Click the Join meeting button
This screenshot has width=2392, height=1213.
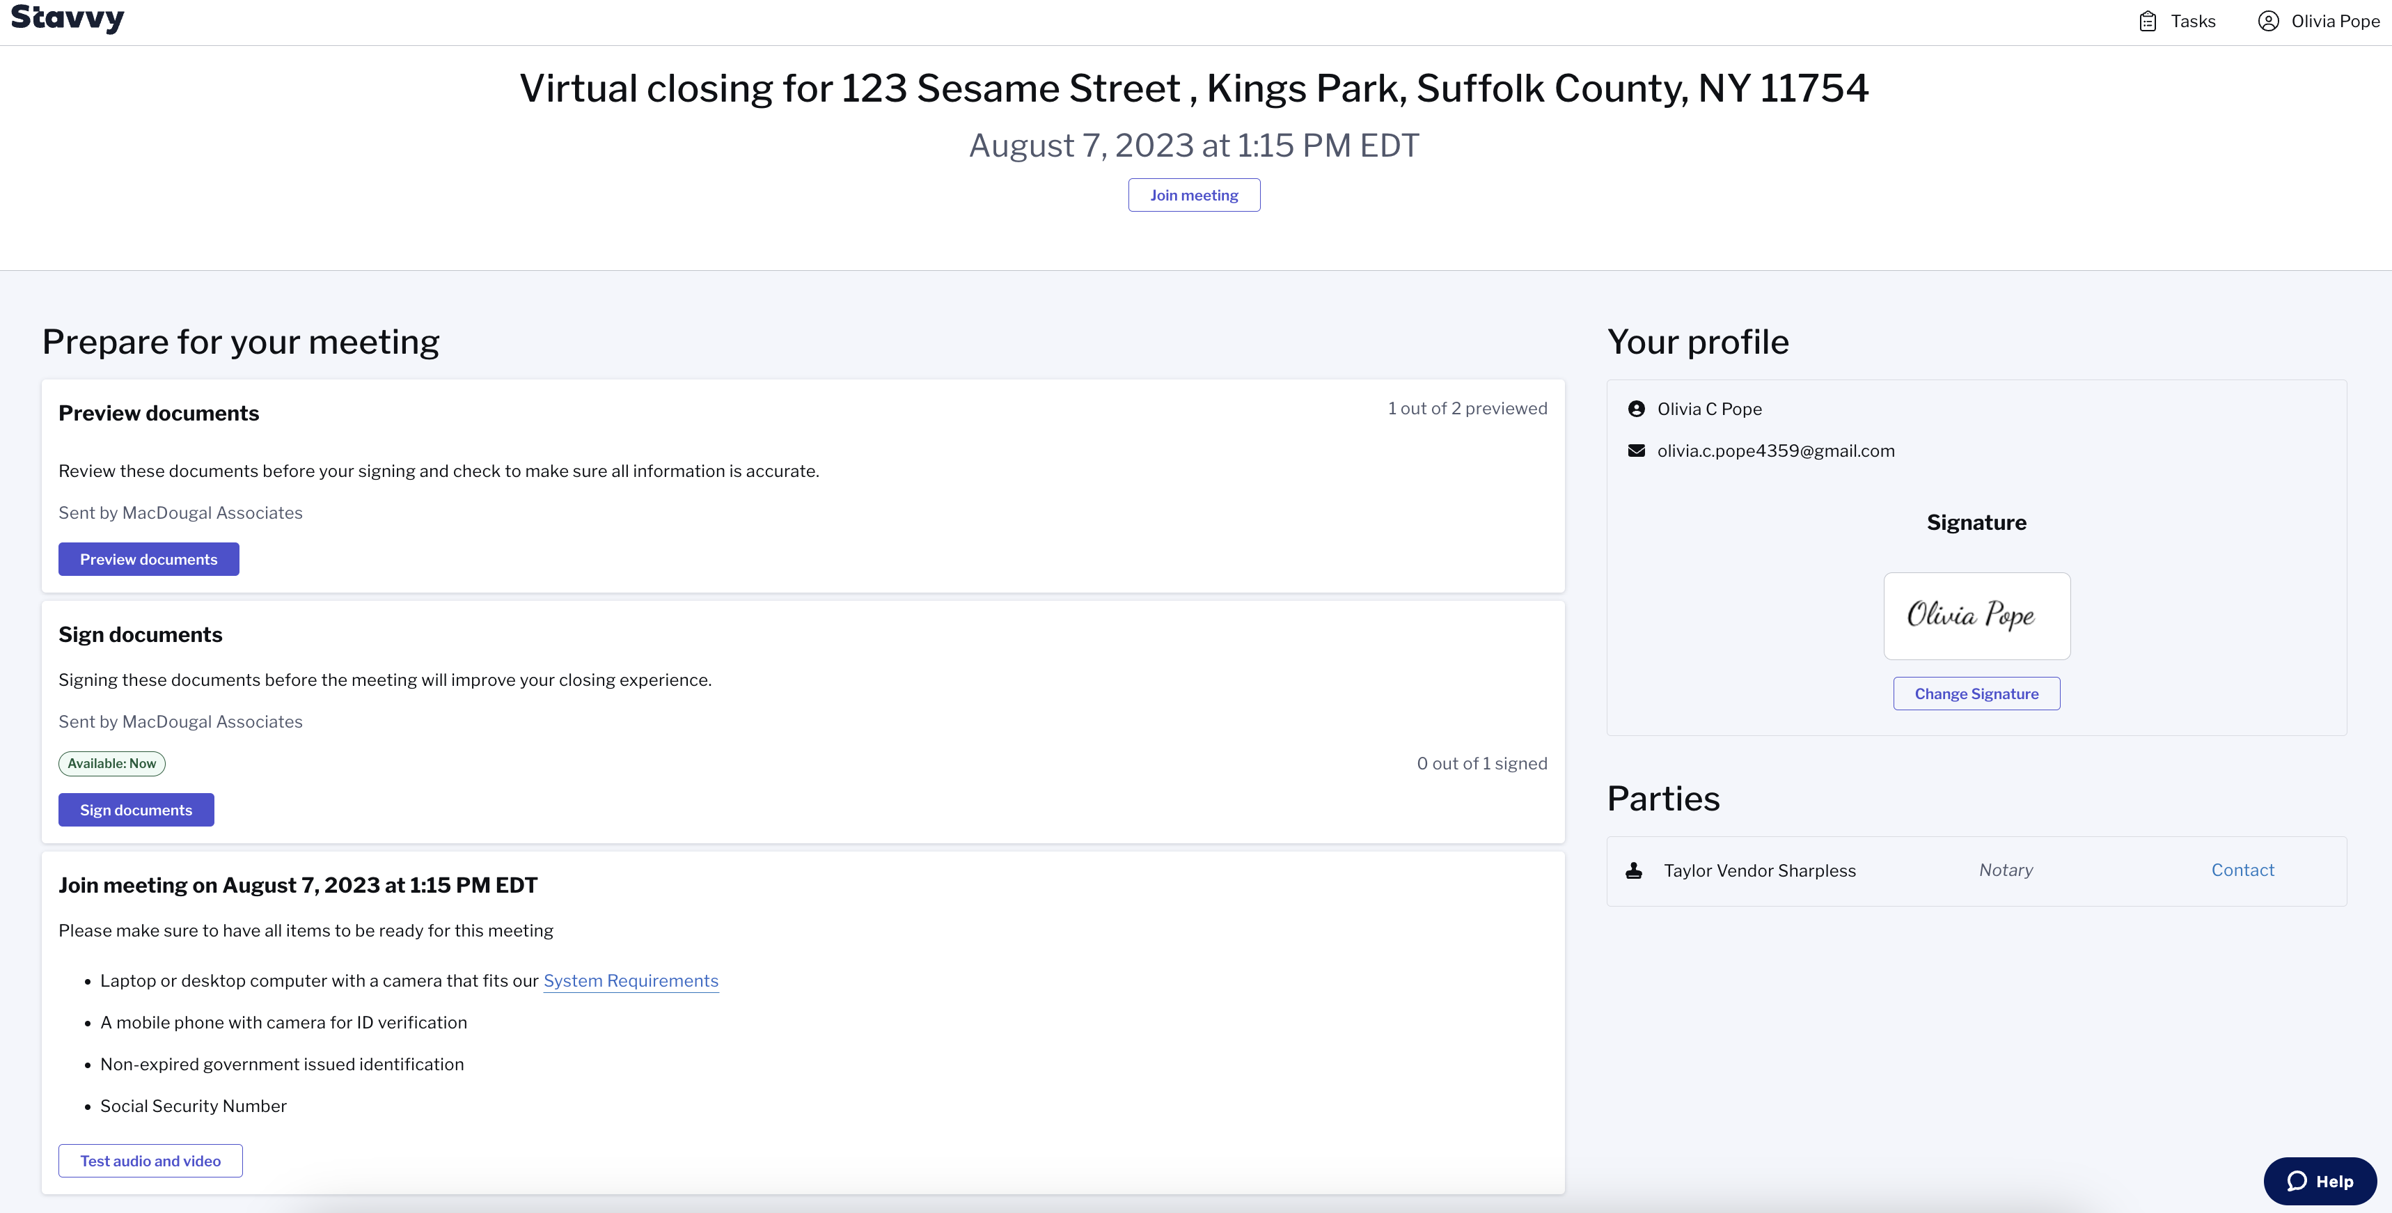tap(1194, 195)
